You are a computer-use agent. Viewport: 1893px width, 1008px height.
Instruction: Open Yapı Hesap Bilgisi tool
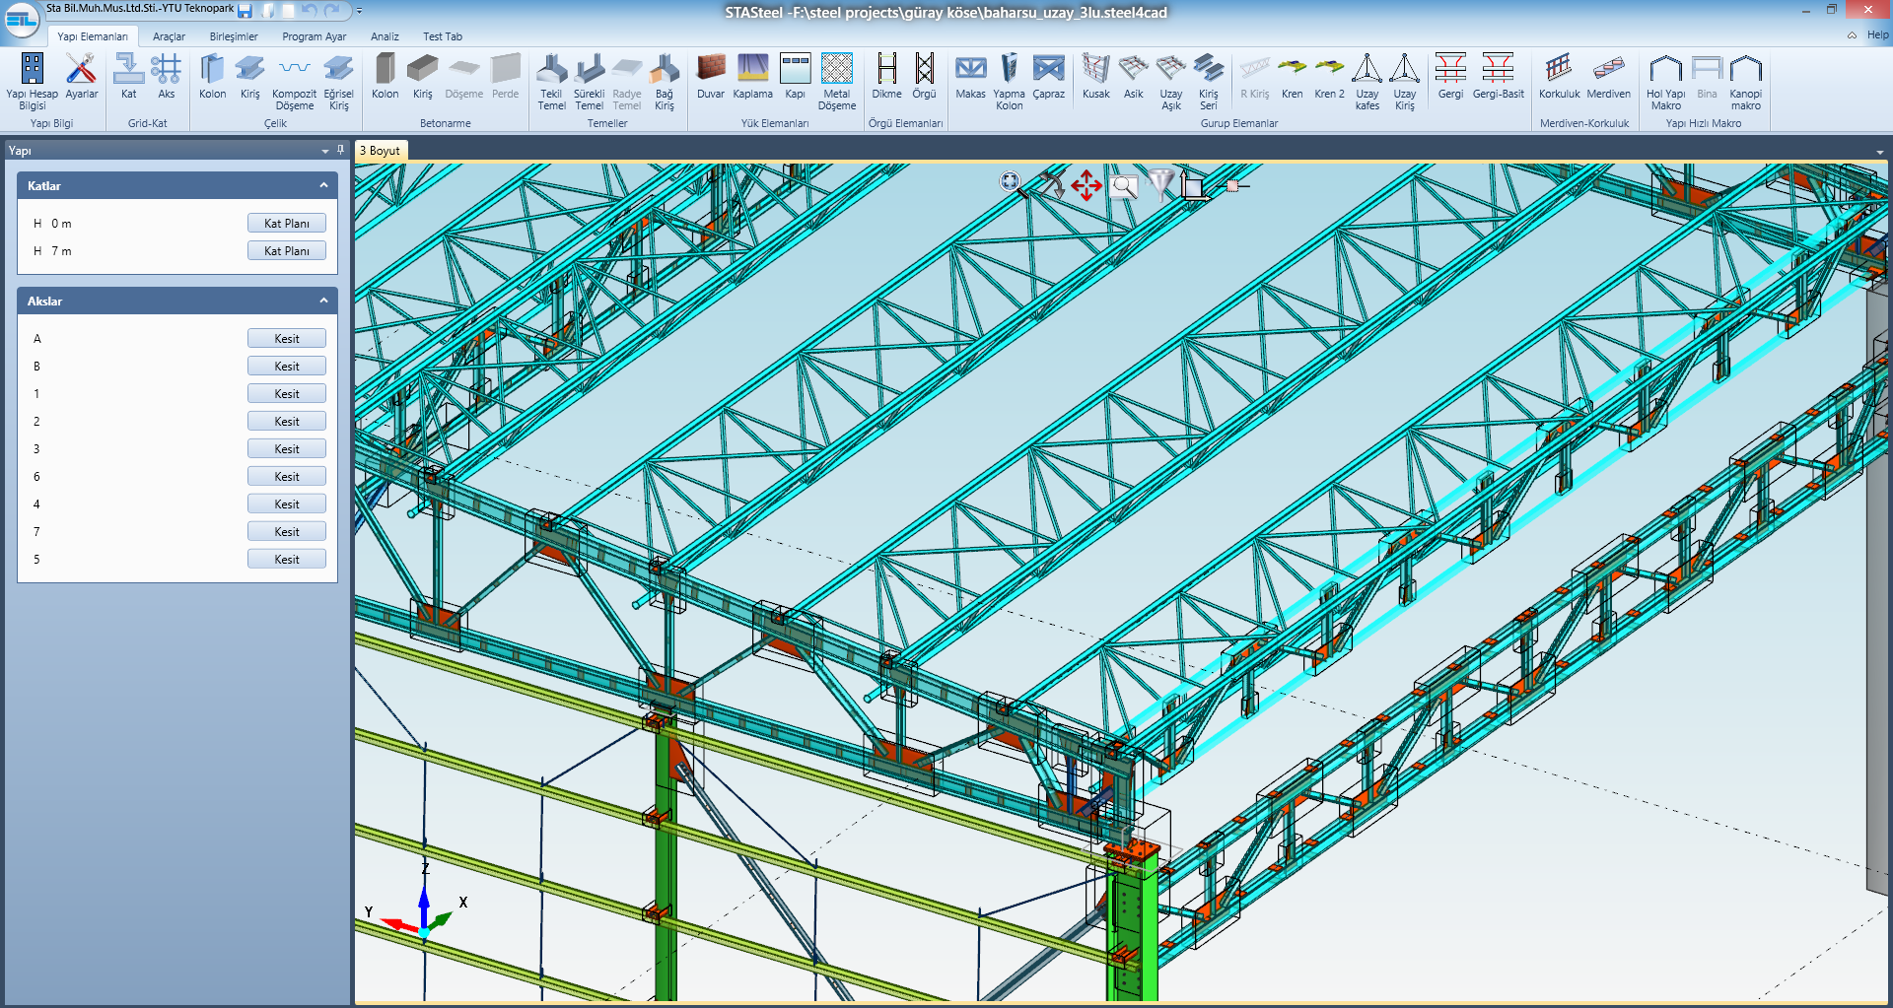click(x=32, y=82)
